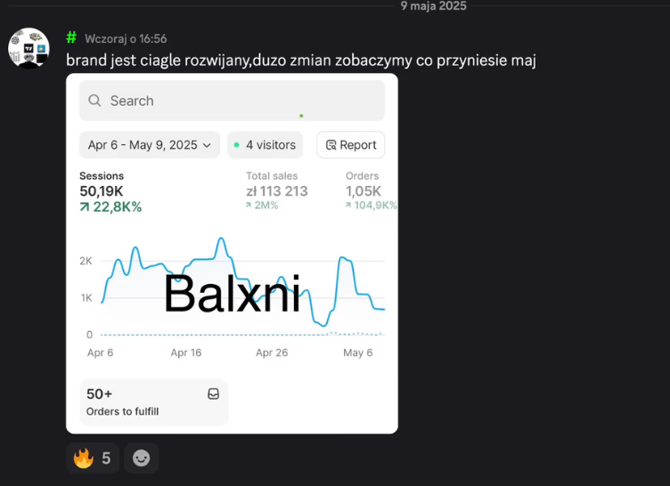Click inside the Search input field
Viewport: 670px width, 486px height.
click(241, 101)
